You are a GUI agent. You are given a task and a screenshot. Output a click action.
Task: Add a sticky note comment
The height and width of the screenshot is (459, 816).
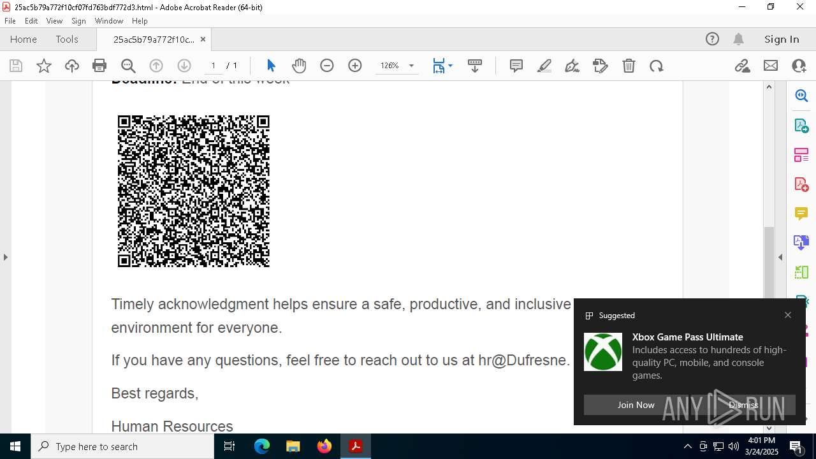pos(516,66)
